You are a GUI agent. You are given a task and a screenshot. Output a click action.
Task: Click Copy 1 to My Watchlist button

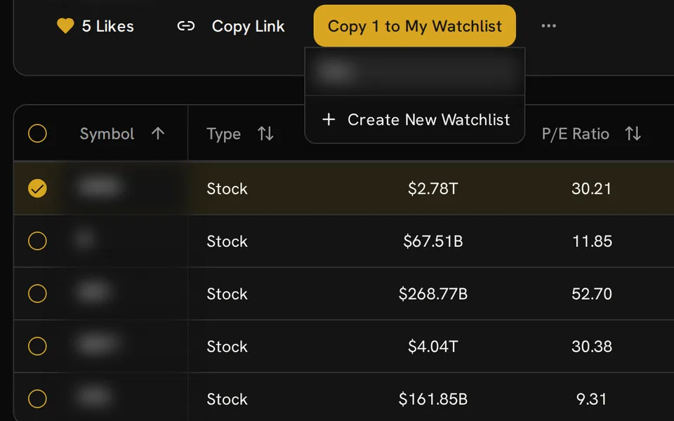coord(415,26)
